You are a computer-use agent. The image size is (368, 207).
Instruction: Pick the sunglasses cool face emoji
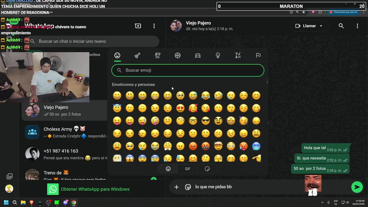click(206, 121)
